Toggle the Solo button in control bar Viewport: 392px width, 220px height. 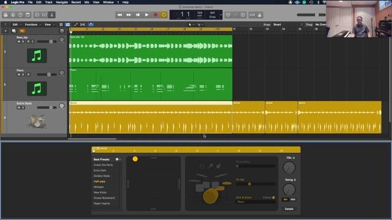point(243,15)
